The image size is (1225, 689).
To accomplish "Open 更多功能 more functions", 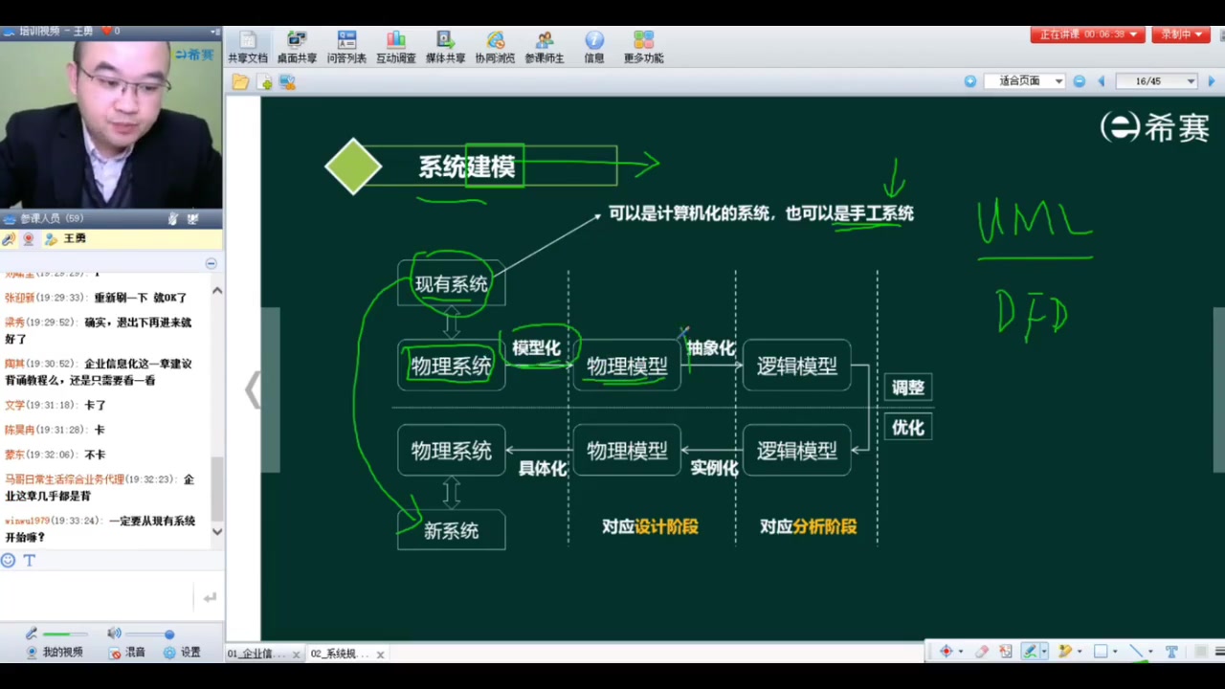I will coord(643,46).
